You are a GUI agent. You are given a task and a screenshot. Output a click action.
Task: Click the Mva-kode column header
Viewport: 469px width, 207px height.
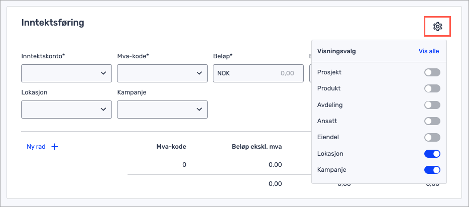click(172, 147)
